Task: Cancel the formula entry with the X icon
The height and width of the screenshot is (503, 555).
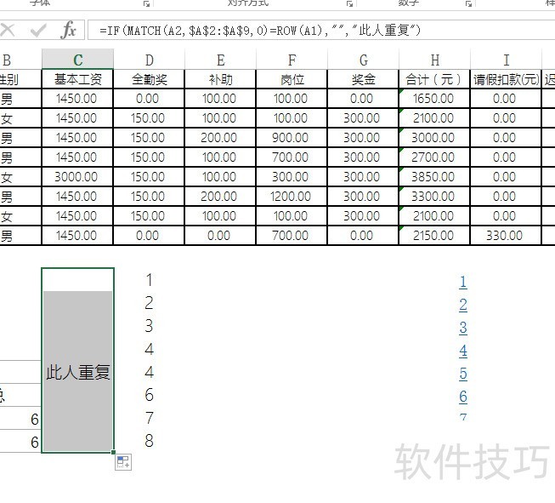Action: pos(7,30)
